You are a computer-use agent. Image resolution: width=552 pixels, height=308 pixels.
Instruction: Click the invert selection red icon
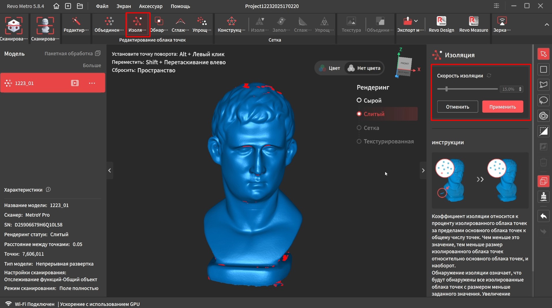point(543,181)
